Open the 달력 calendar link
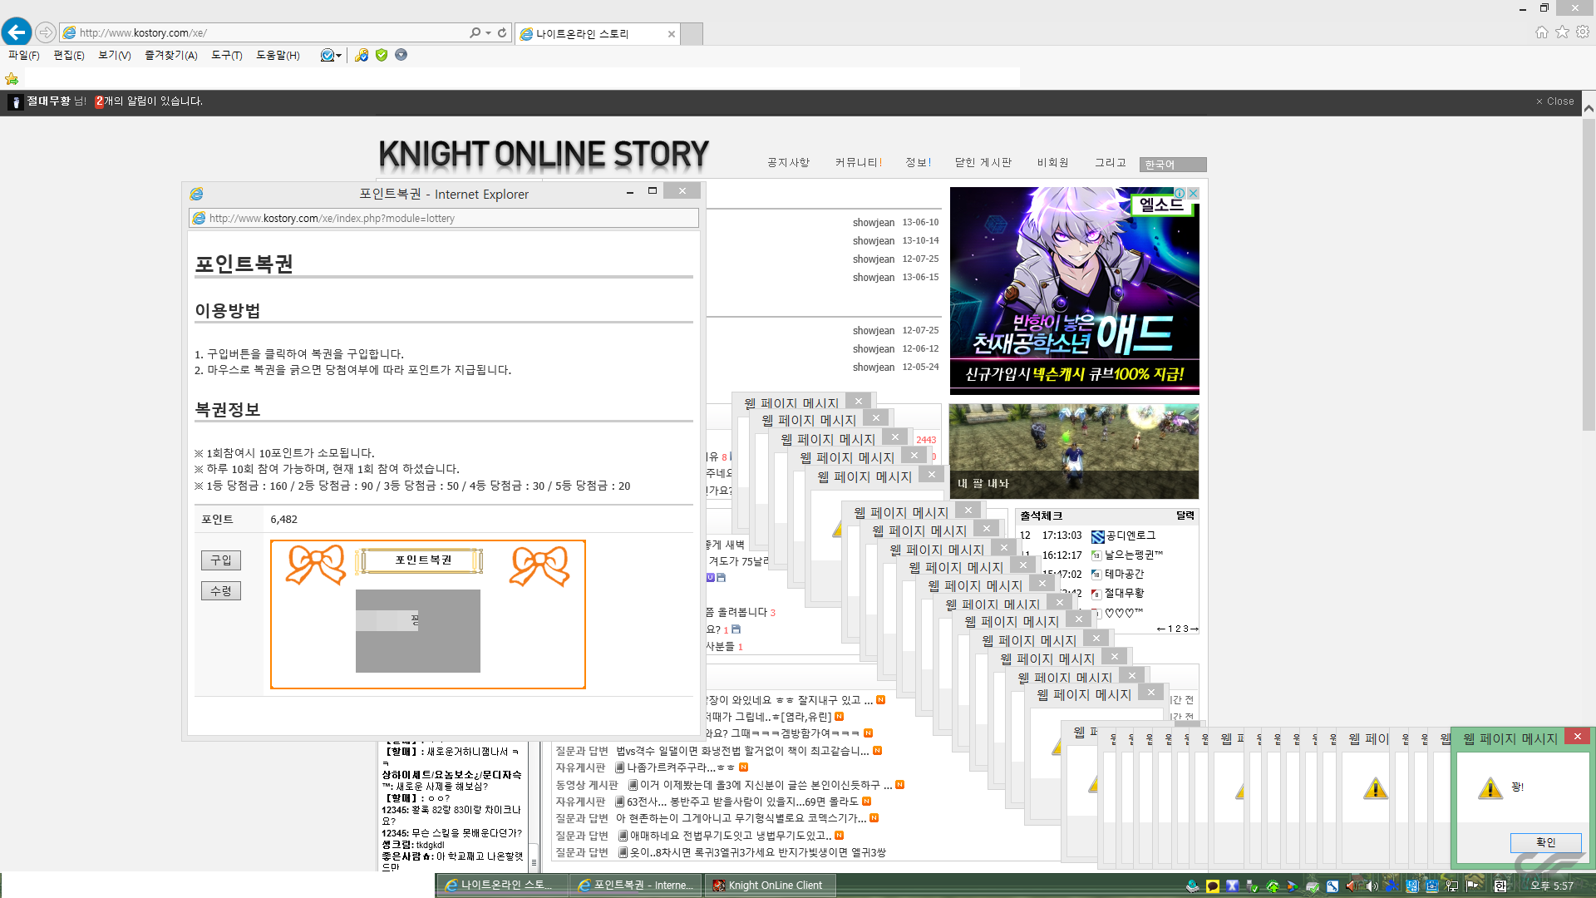This screenshot has height=898, width=1596. point(1185,516)
